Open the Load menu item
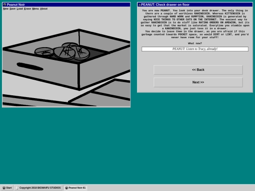Screen dimensions: 255x191 (x=20, y=9)
